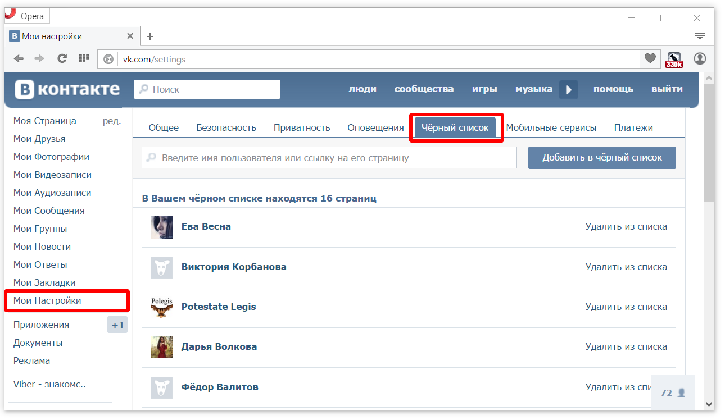Open the user account profile icon
The image size is (725, 420).
pyautogui.click(x=700, y=58)
